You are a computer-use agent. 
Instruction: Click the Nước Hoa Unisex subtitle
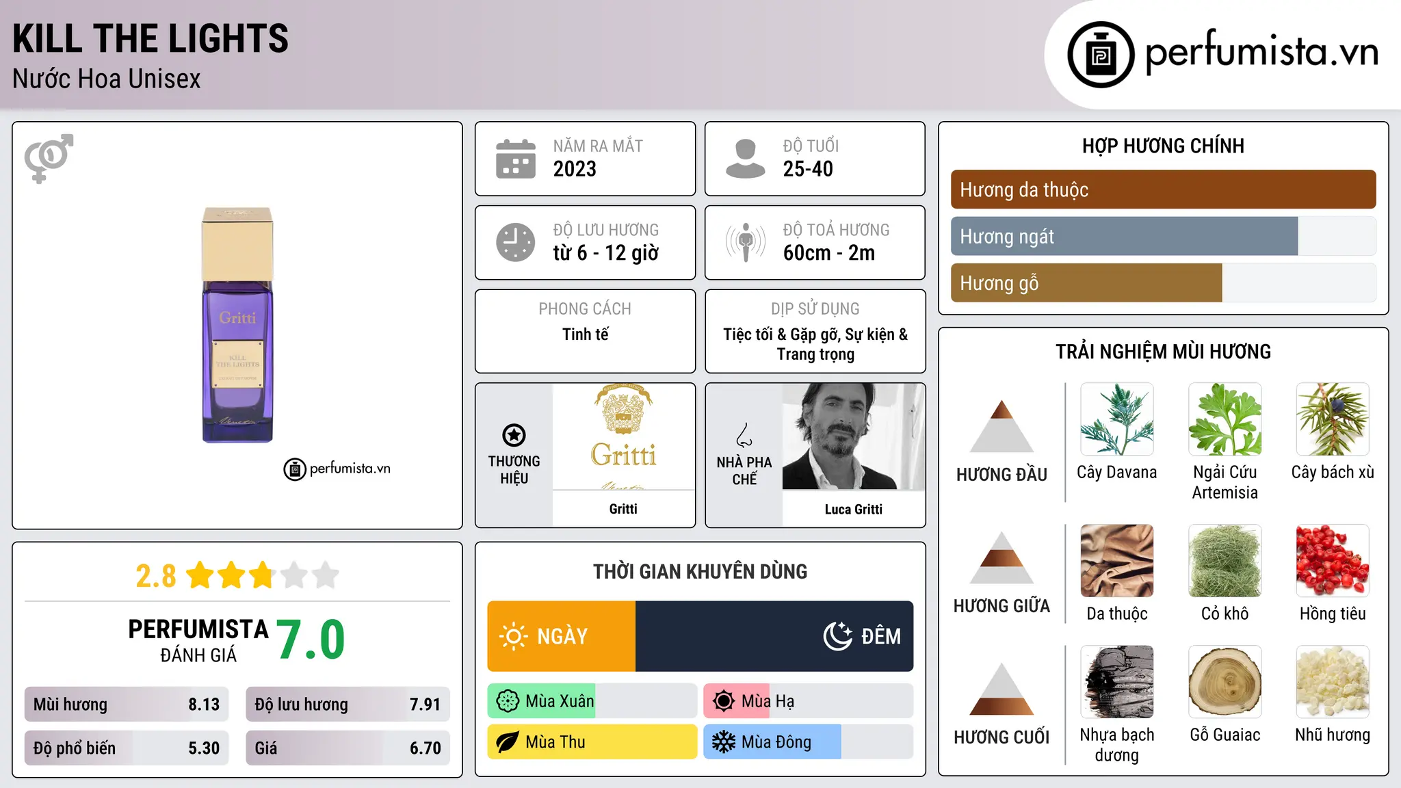click(106, 79)
